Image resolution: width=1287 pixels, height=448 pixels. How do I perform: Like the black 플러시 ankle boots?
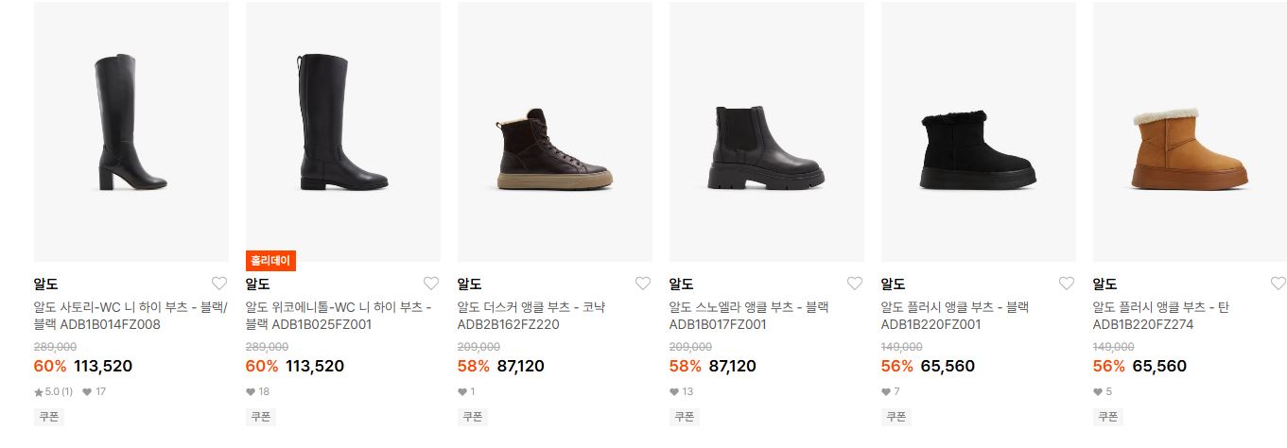pos(1067,284)
